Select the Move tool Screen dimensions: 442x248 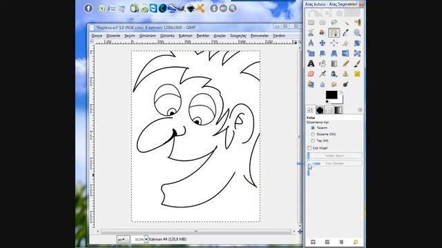323,43
